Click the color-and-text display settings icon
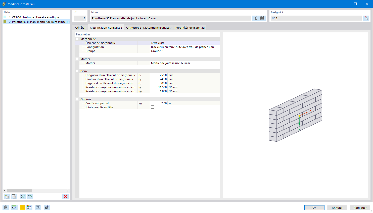The height and width of the screenshot is (213, 373). [x=29, y=207]
